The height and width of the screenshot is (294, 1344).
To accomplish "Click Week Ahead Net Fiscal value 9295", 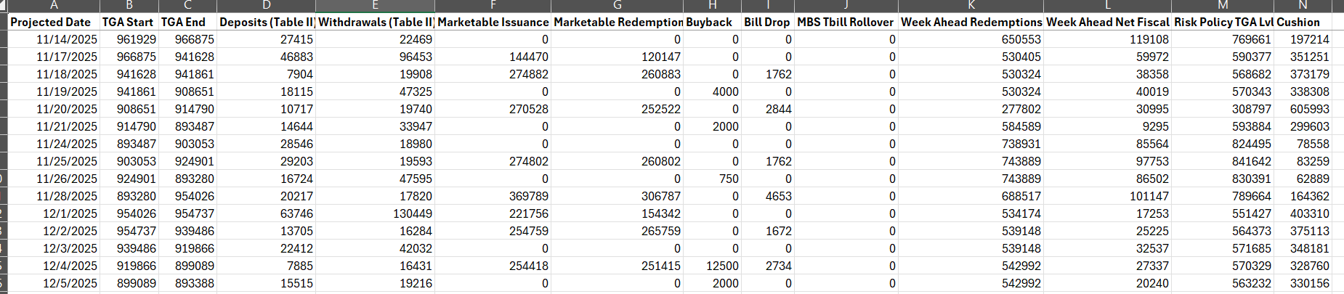I will coord(1108,126).
